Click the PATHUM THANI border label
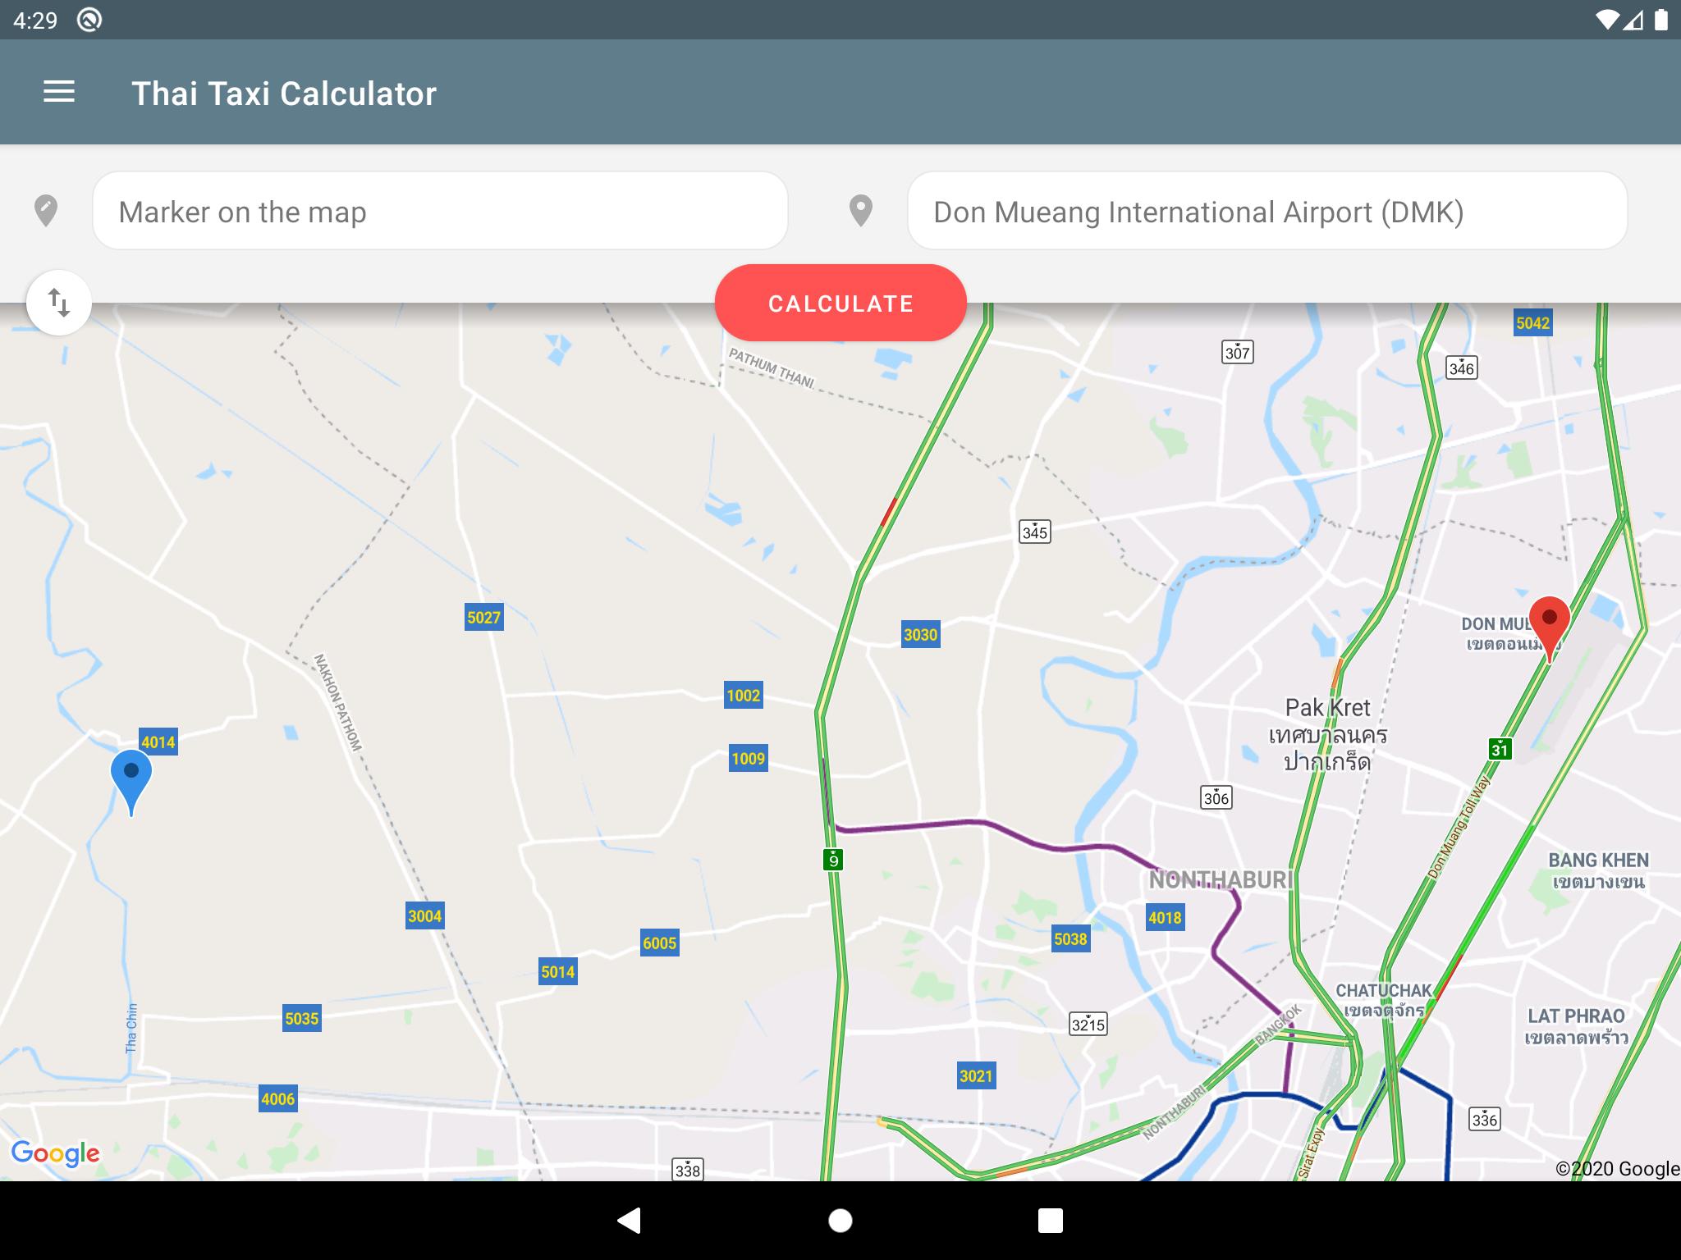1681x1260 pixels. (x=772, y=368)
